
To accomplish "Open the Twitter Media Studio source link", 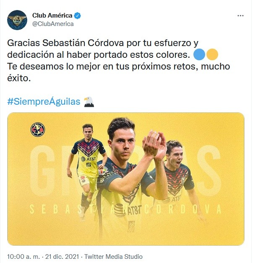I will coord(113,257).
